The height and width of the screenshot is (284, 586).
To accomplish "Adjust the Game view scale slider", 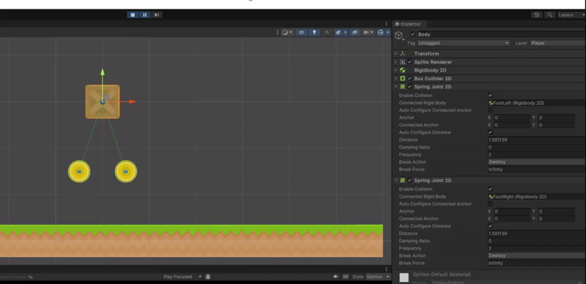I will pos(13,277).
